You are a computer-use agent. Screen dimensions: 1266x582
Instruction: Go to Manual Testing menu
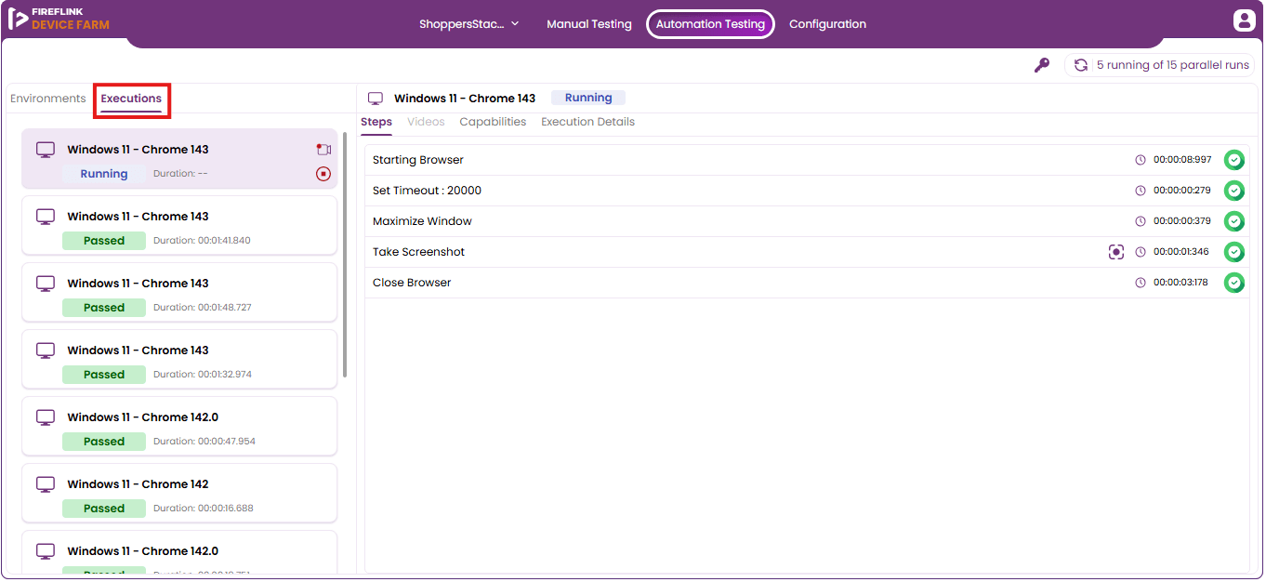[589, 24]
